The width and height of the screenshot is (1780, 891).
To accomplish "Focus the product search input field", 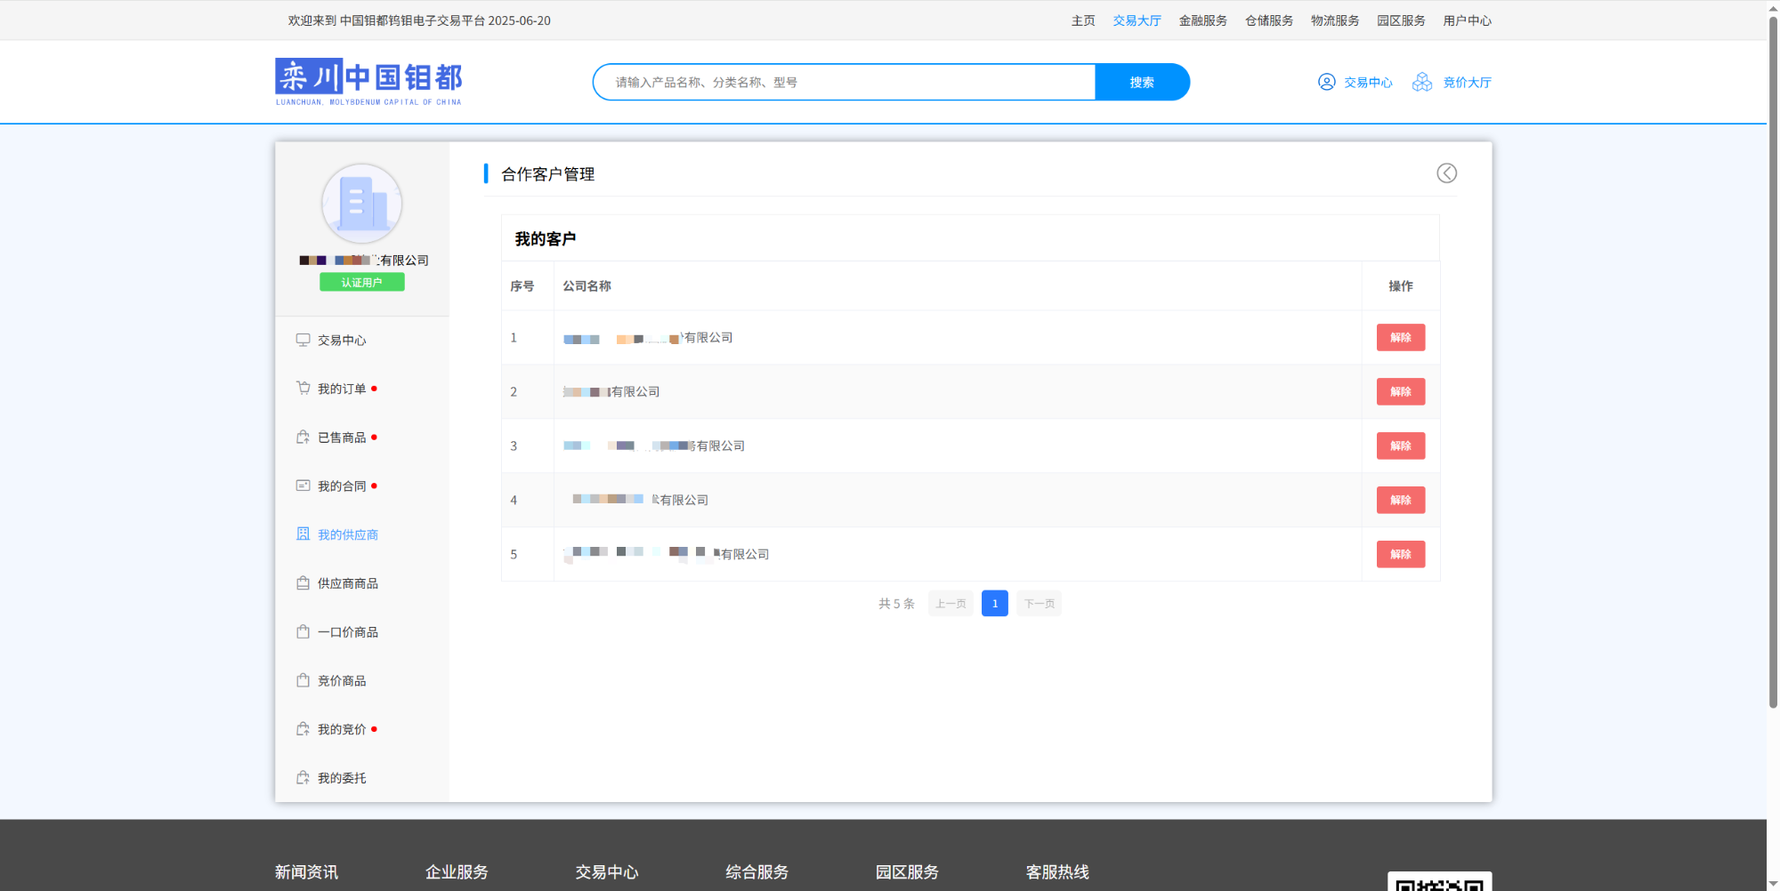I will click(845, 83).
